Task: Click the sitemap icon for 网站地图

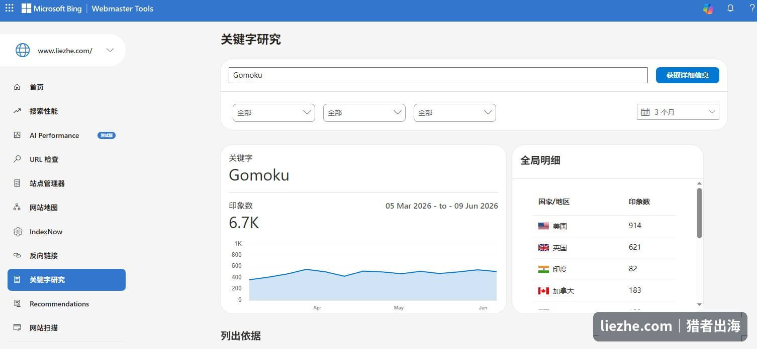Action: tap(17, 208)
